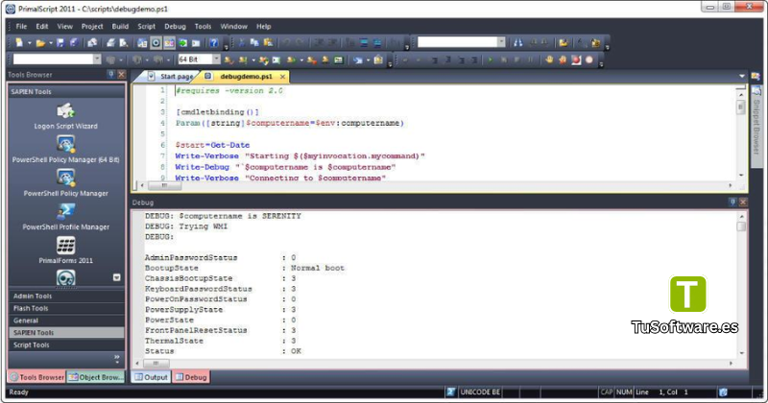Open the Flash Tools group
Image resolution: width=768 pixels, height=403 pixels.
click(66, 309)
